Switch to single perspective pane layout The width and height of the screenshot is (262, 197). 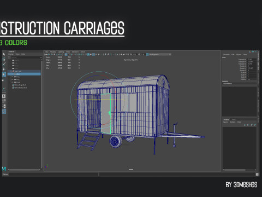[4, 96]
